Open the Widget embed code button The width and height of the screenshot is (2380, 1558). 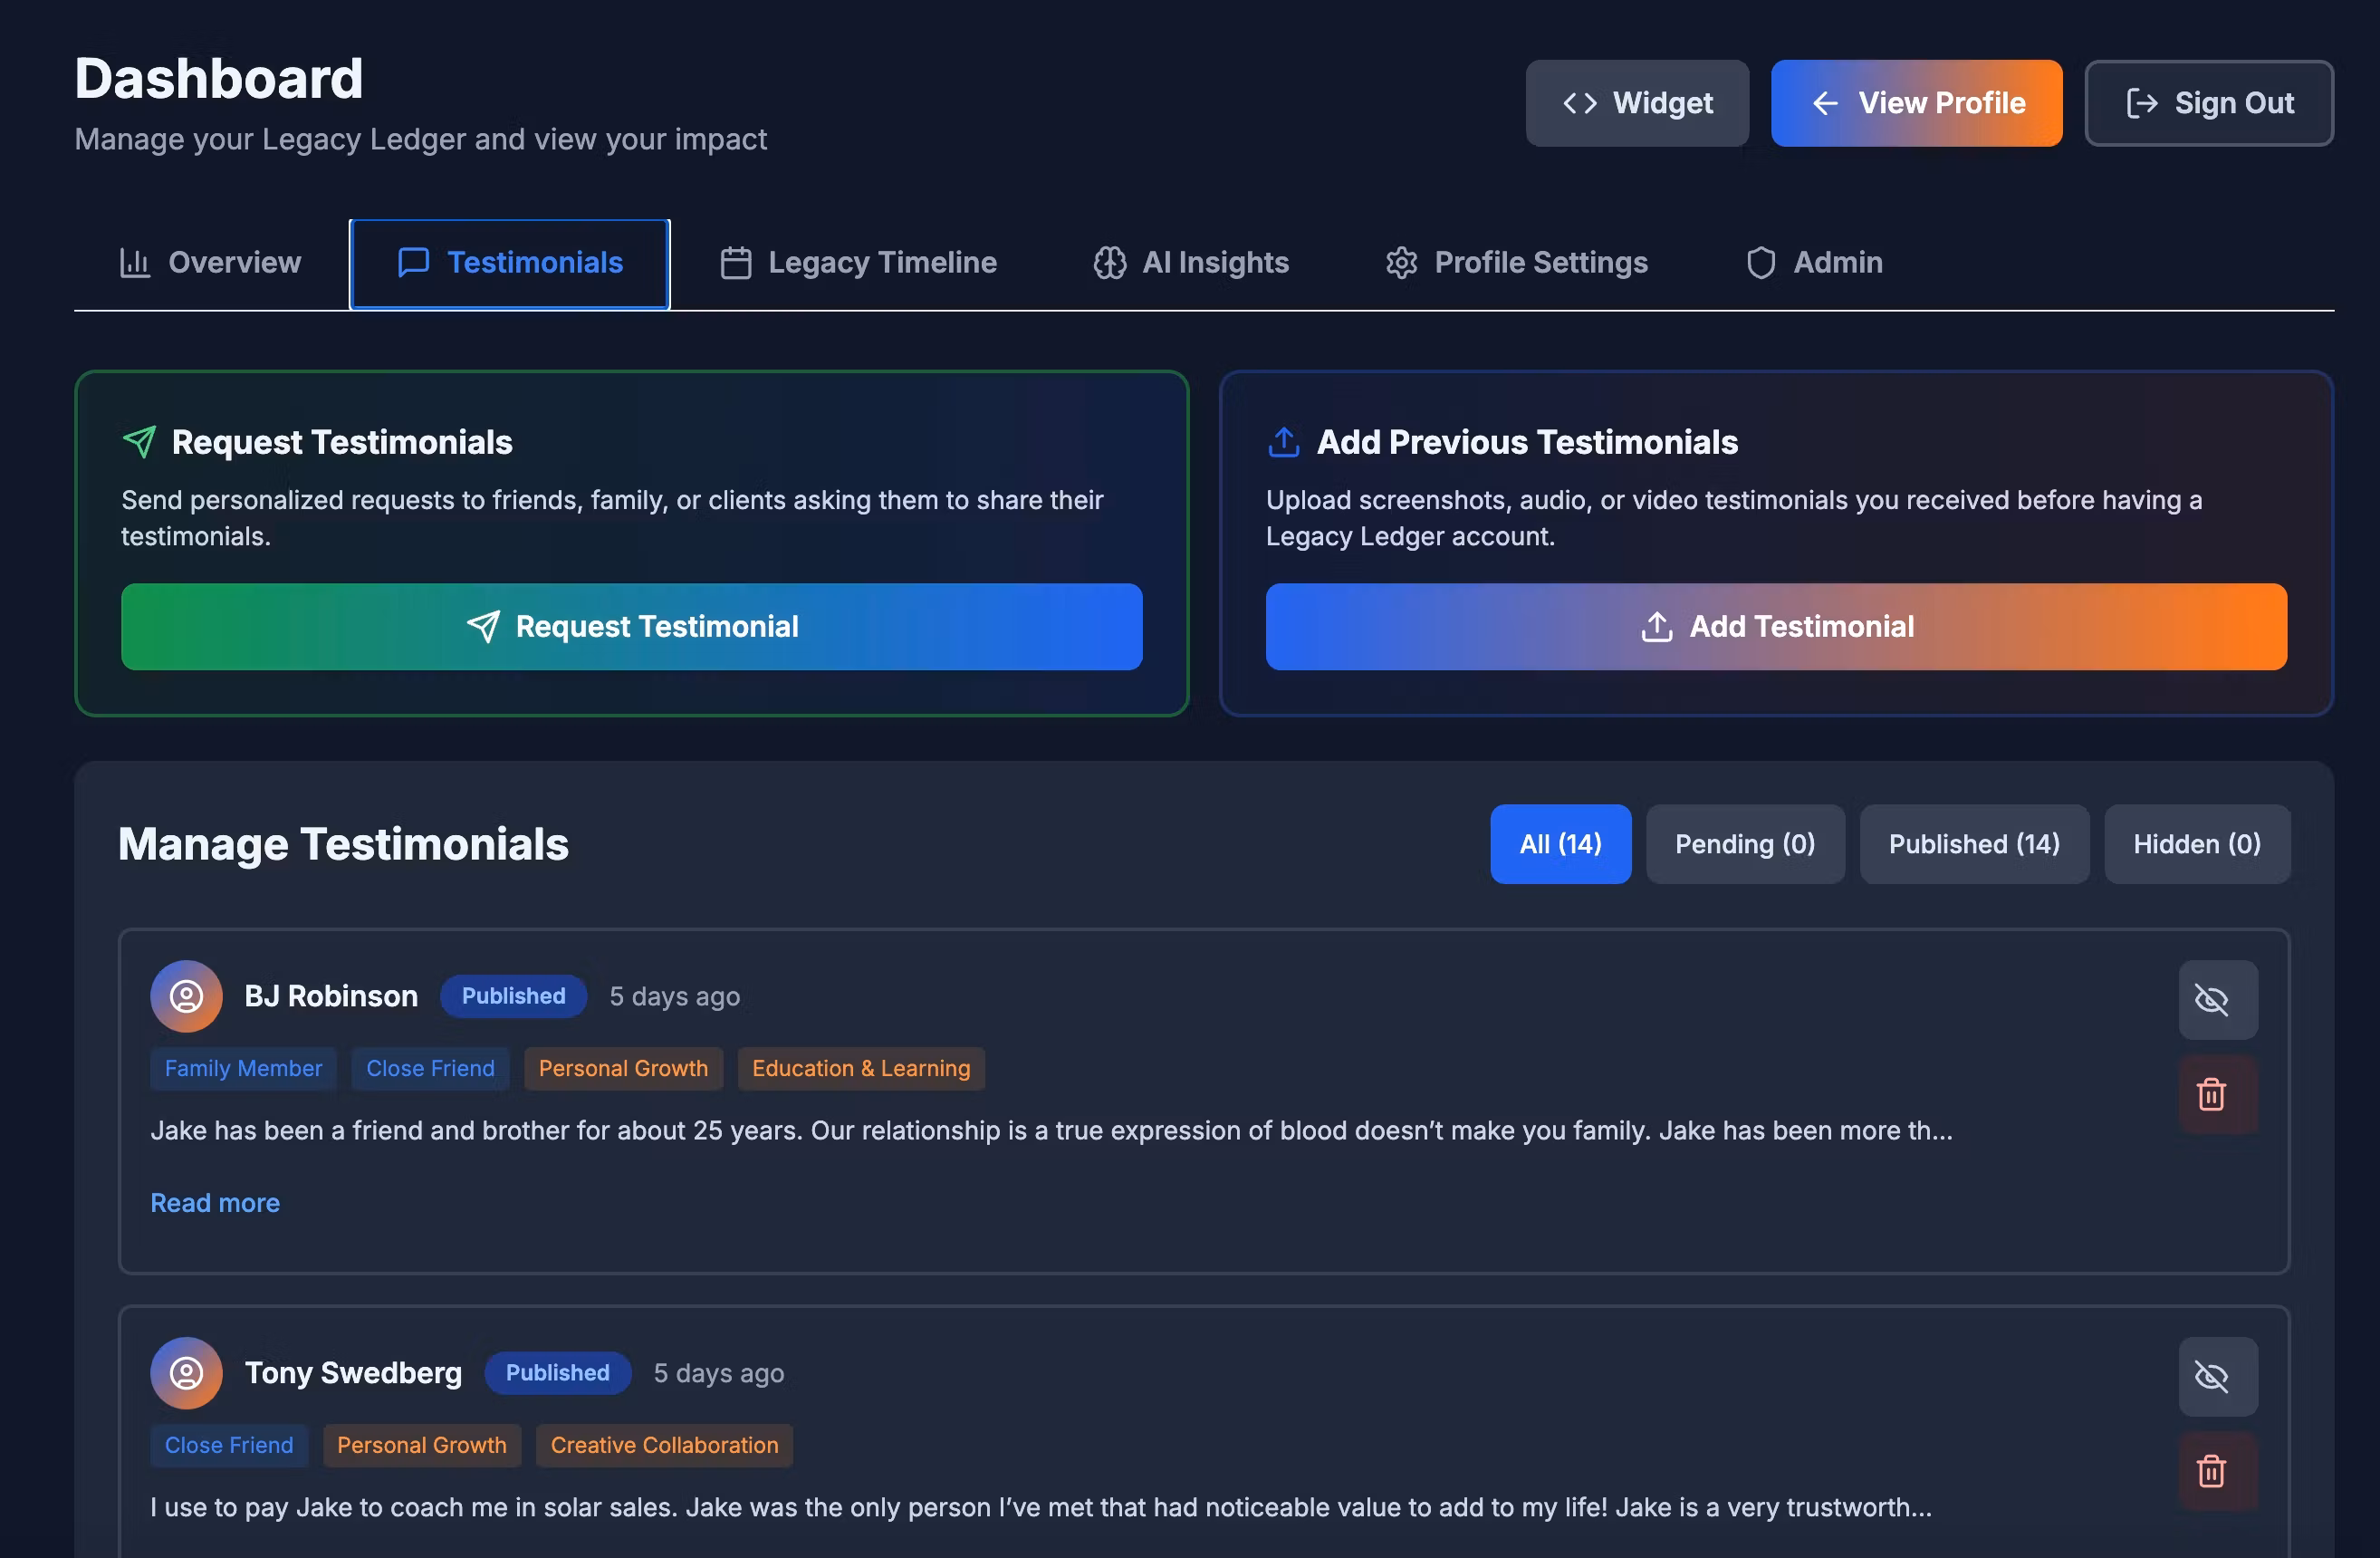click(x=1636, y=103)
